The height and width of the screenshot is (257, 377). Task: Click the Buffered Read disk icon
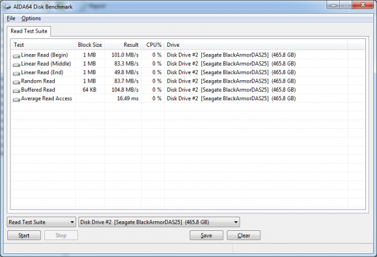coord(16,90)
